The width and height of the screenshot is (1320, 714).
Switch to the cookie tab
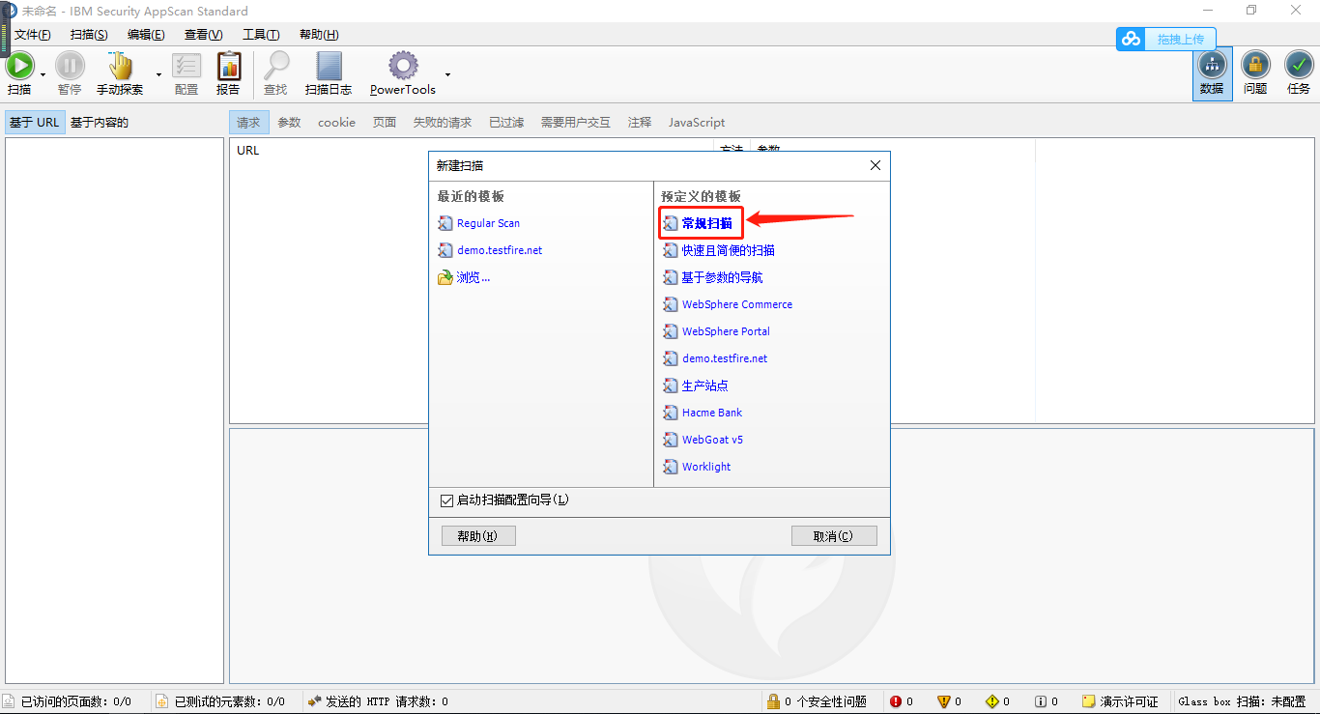pyautogui.click(x=336, y=123)
